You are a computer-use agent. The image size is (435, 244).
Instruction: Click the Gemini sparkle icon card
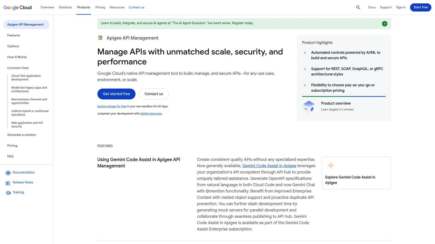click(x=331, y=166)
